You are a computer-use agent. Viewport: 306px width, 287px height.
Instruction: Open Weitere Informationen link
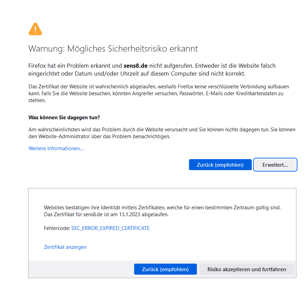tap(56, 148)
